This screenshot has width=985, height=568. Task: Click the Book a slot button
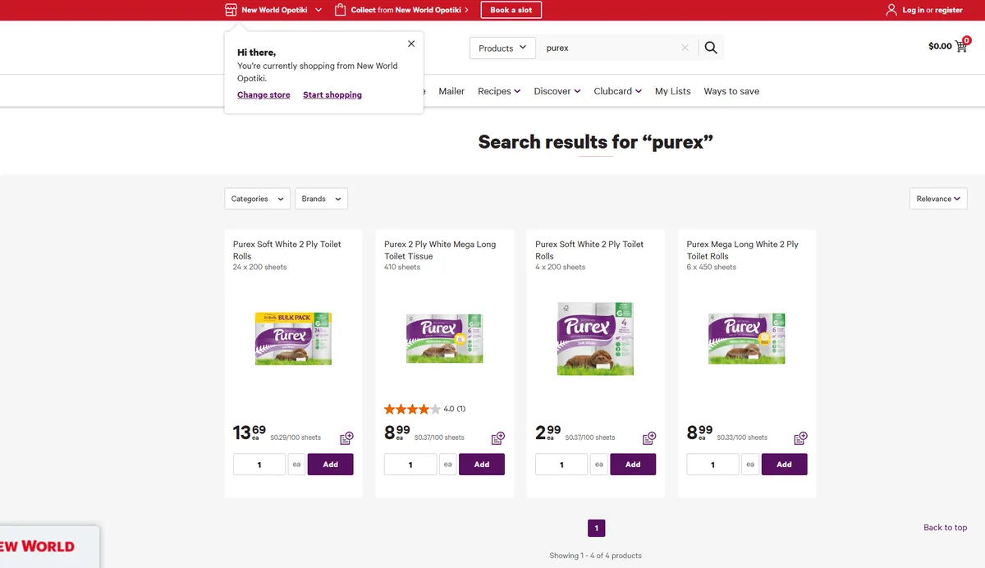[511, 10]
